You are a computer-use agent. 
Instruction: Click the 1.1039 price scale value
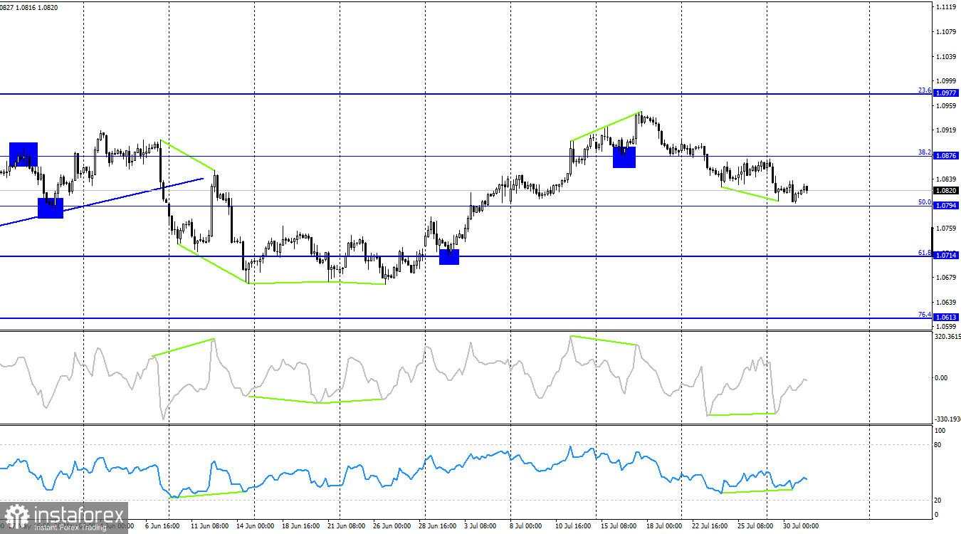point(946,56)
